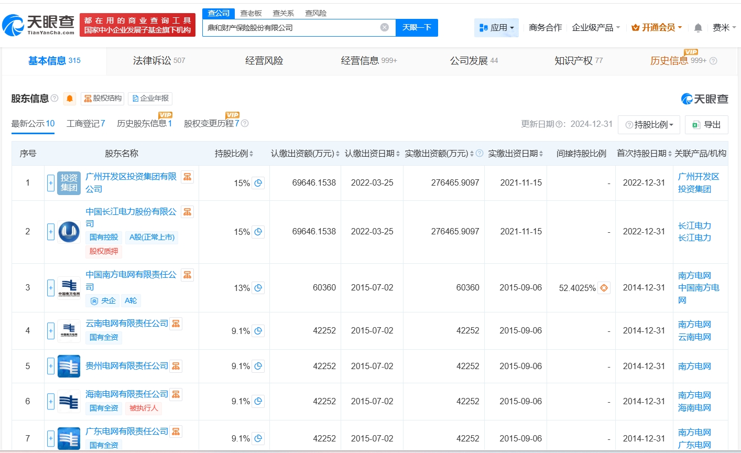Open the 开通会员 dropdown
This screenshot has height=453, width=741.
point(657,27)
